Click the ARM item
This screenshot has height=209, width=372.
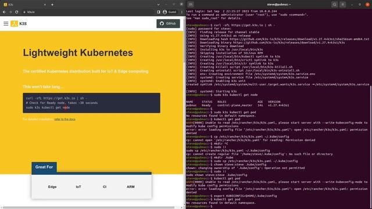[x=130, y=187]
